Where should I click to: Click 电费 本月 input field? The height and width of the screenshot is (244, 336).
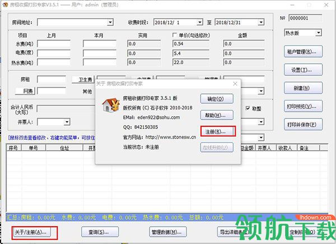(100, 53)
